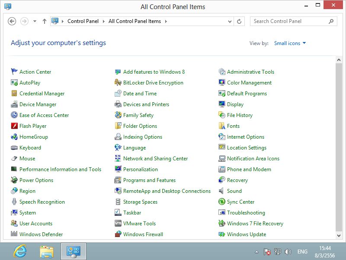This screenshot has width=346, height=260.
Task: Expand the address bar history dropdown
Action: coord(230,21)
